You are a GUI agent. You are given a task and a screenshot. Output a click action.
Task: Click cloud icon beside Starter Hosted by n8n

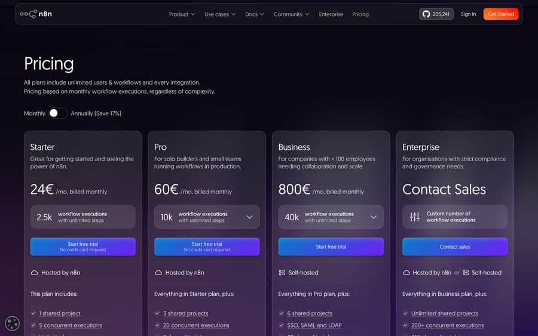pos(34,273)
